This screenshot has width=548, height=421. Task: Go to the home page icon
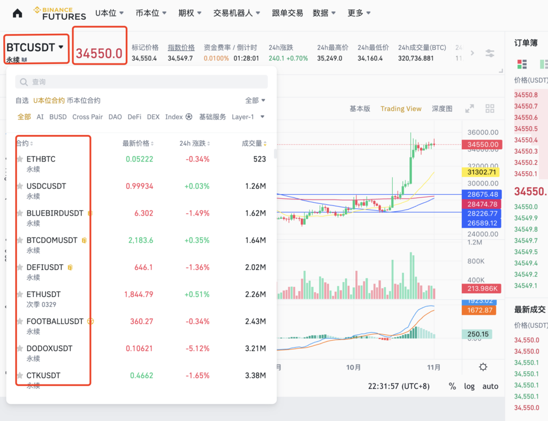pos(17,13)
